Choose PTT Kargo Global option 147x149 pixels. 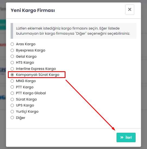point(12,93)
